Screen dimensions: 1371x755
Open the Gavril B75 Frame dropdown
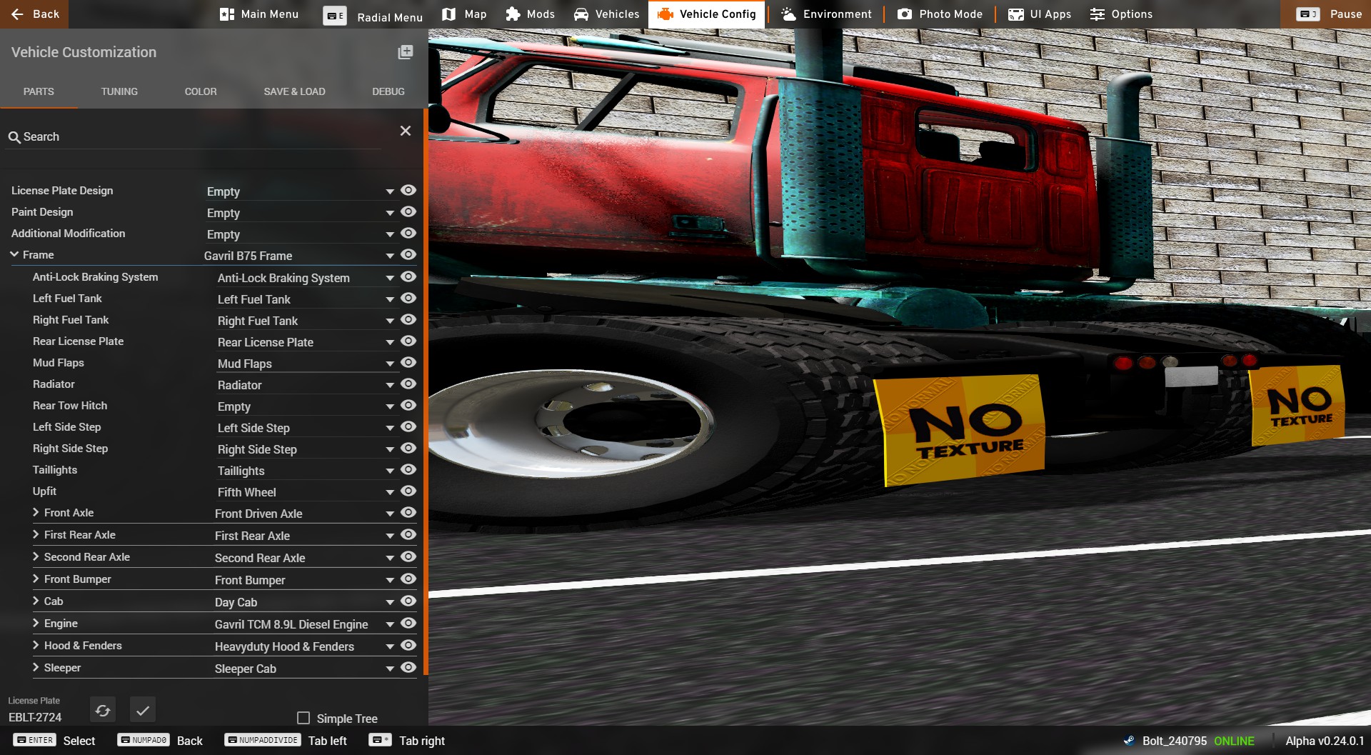300,256
